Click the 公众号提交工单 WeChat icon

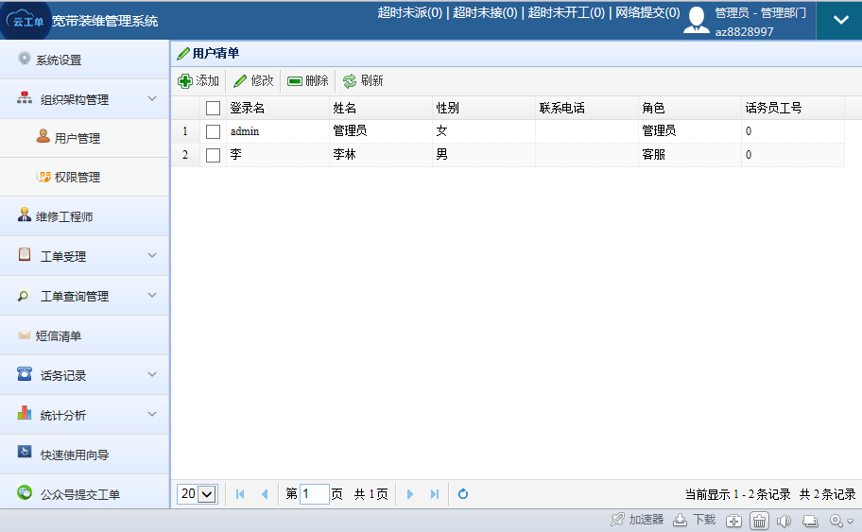pyautogui.click(x=25, y=492)
